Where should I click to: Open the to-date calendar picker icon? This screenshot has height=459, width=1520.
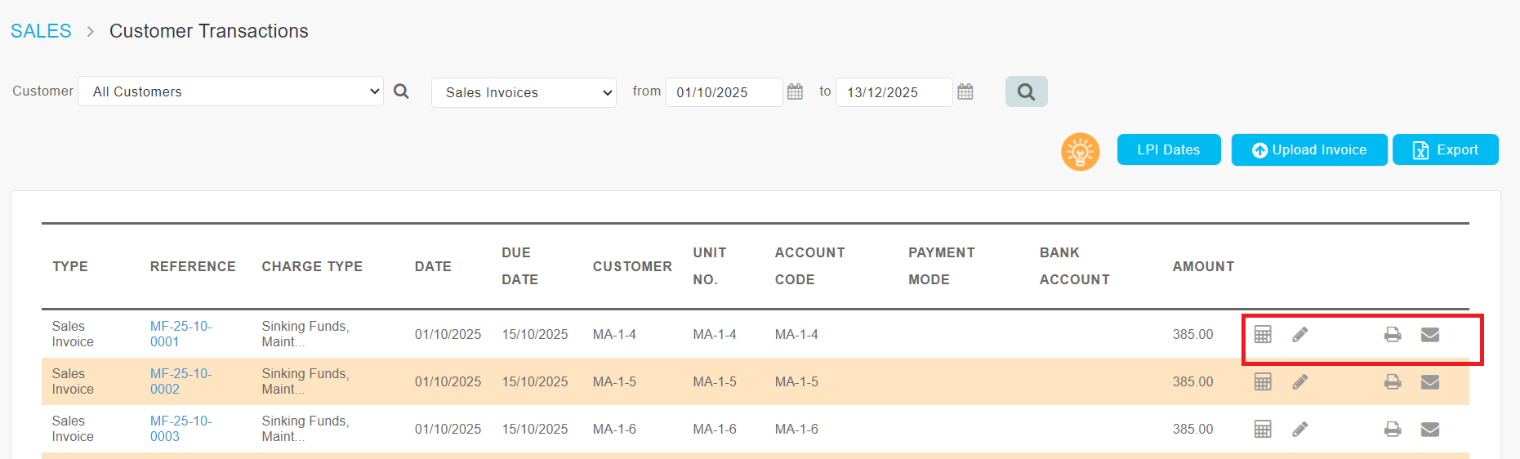965,91
